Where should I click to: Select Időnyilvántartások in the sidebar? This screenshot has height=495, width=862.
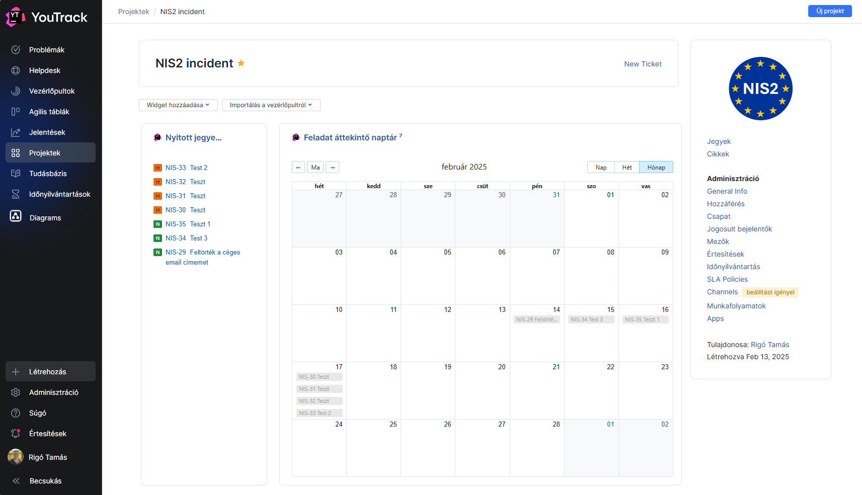pyautogui.click(x=59, y=194)
